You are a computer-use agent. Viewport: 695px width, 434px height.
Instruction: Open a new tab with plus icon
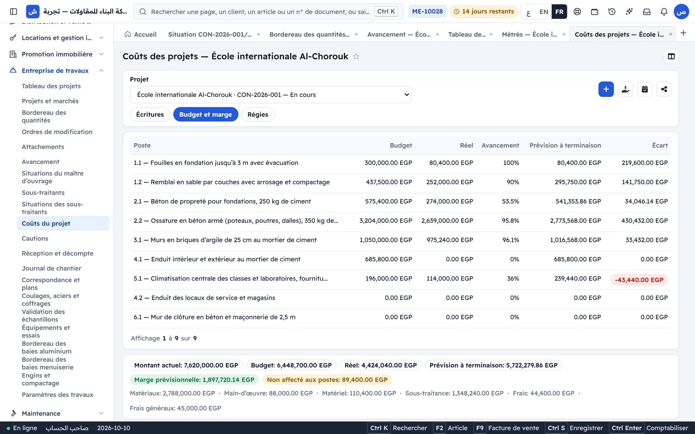tap(683, 33)
